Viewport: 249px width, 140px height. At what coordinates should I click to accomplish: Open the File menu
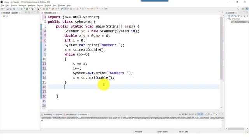coord(2,5)
